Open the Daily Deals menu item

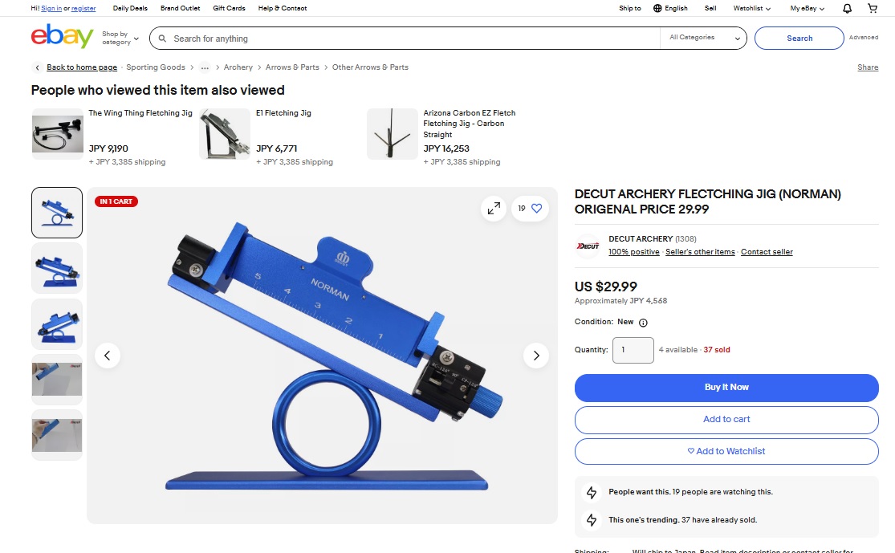point(130,8)
